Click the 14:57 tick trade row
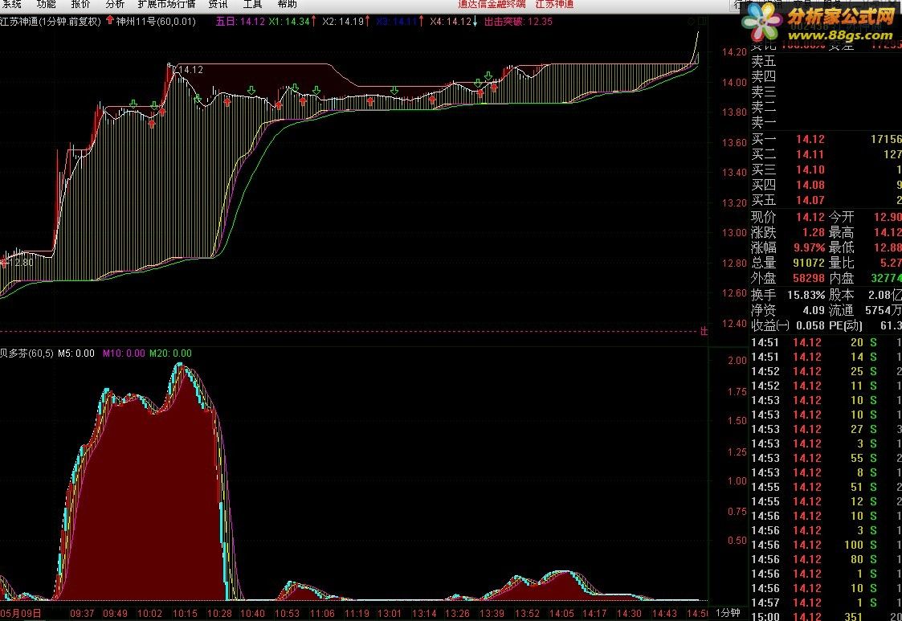 pyautogui.click(x=826, y=603)
